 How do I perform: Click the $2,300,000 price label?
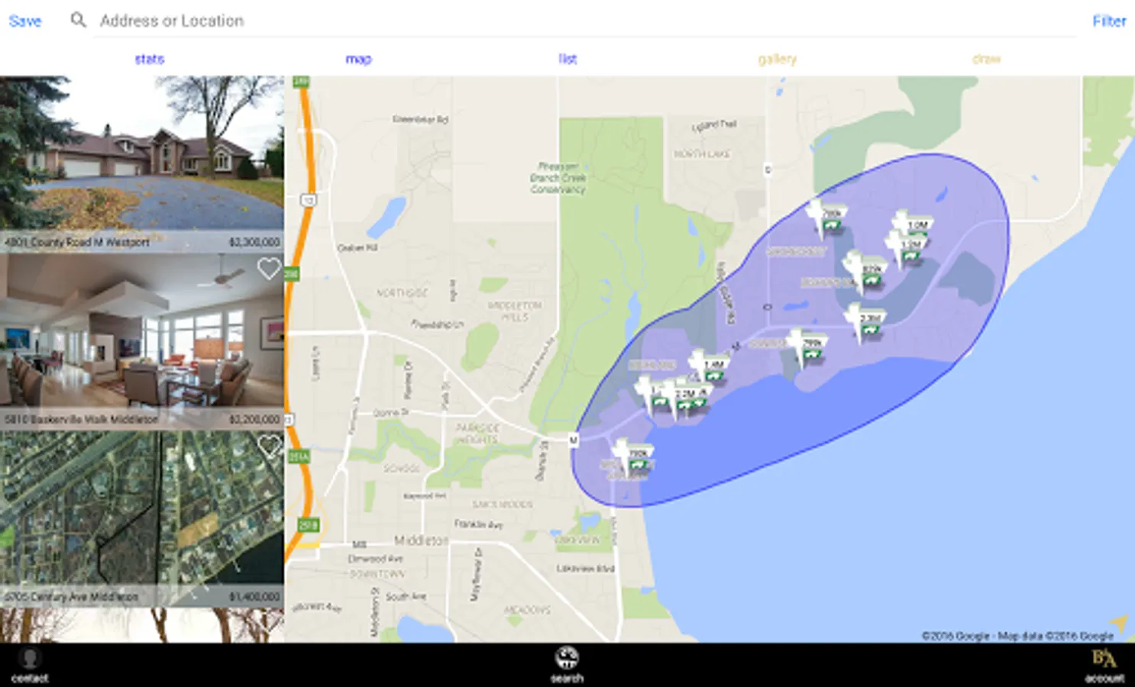[x=254, y=242]
